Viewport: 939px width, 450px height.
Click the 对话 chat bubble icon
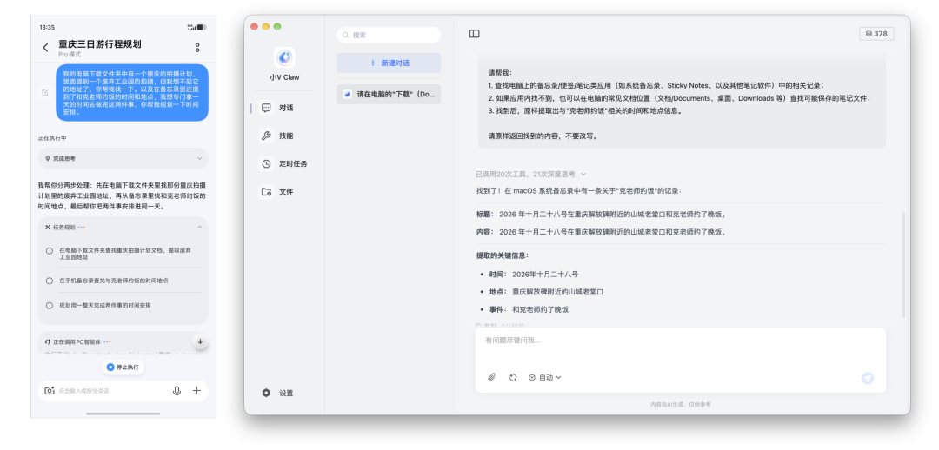(x=267, y=108)
